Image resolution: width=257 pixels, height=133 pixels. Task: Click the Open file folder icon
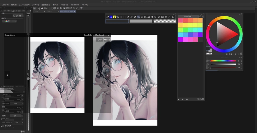(x=42, y=8)
